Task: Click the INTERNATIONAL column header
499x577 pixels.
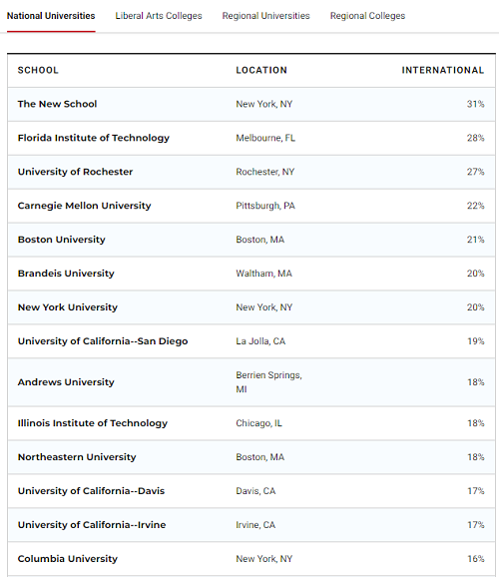Action: [x=443, y=70]
